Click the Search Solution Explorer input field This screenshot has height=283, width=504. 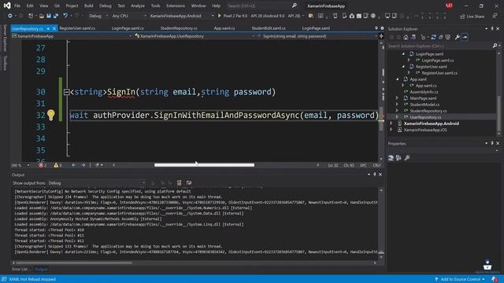tap(439, 46)
